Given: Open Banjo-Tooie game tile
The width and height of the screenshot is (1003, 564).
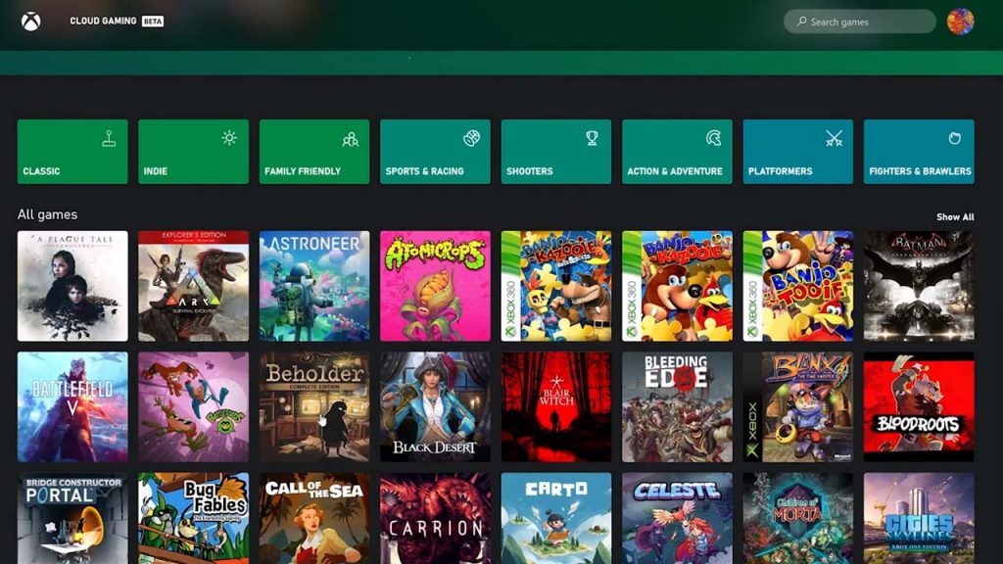Looking at the screenshot, I should point(797,286).
